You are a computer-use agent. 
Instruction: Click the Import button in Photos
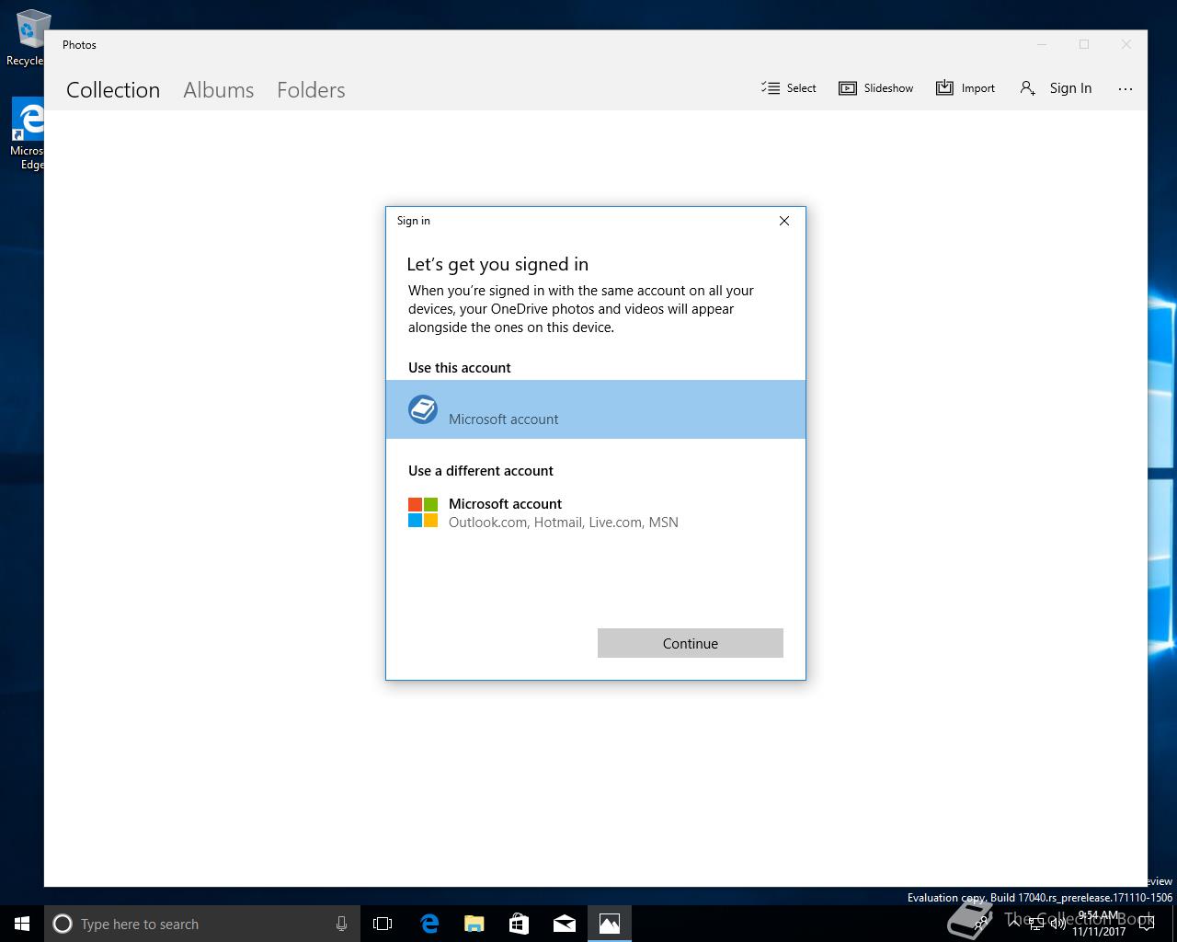(966, 88)
